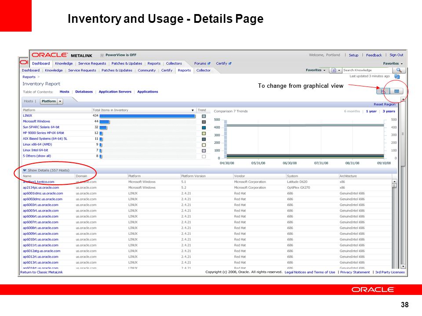This screenshot has width=422, height=316.
Task: Click host ap2134pc.us.oracle.com
Action: (41, 187)
